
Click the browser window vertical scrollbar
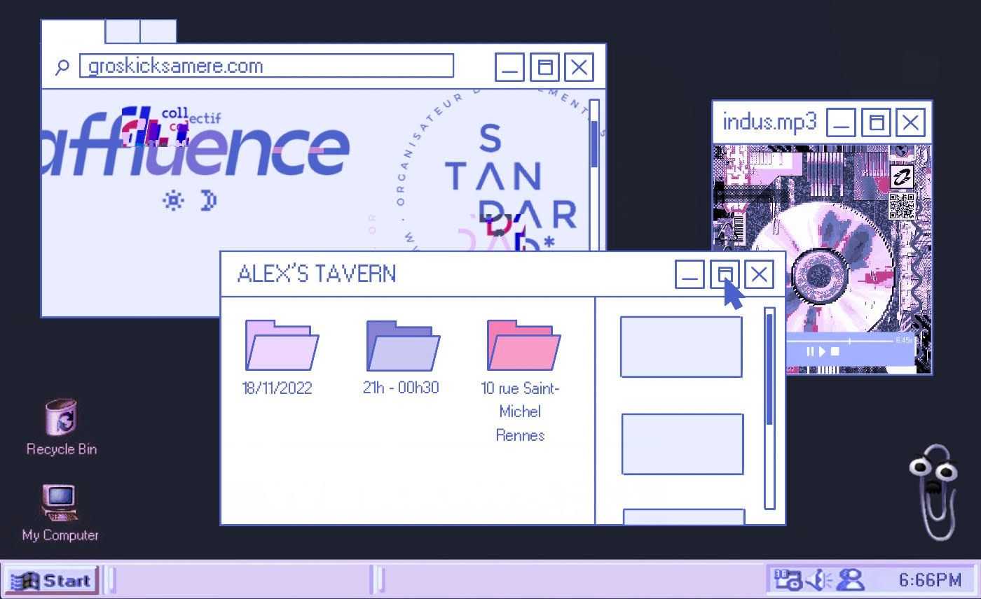(594, 174)
